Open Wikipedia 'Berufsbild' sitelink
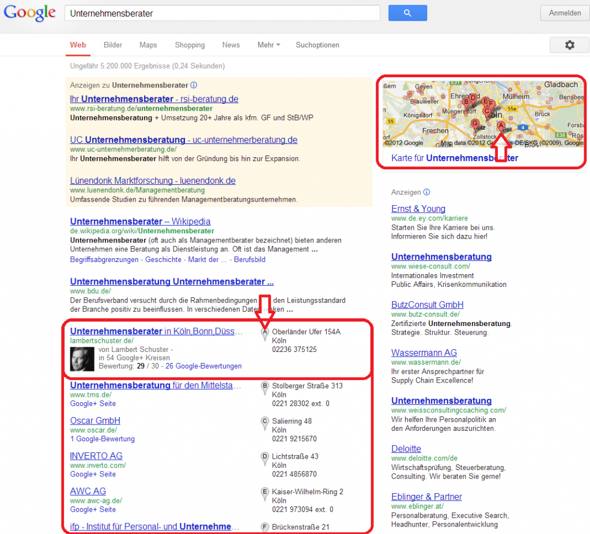Image resolution: width=590 pixels, height=534 pixels. [x=249, y=260]
